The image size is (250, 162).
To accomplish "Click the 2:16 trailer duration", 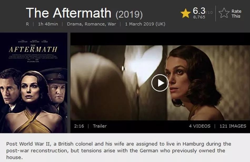I will (x=79, y=126).
